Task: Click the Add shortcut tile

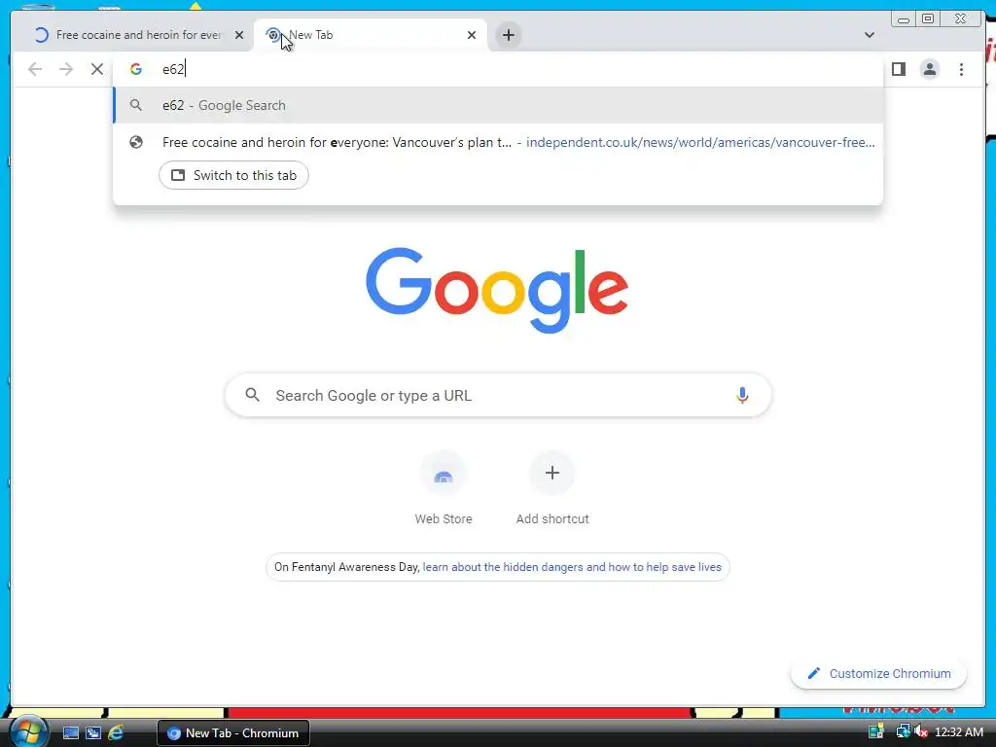Action: click(x=552, y=488)
